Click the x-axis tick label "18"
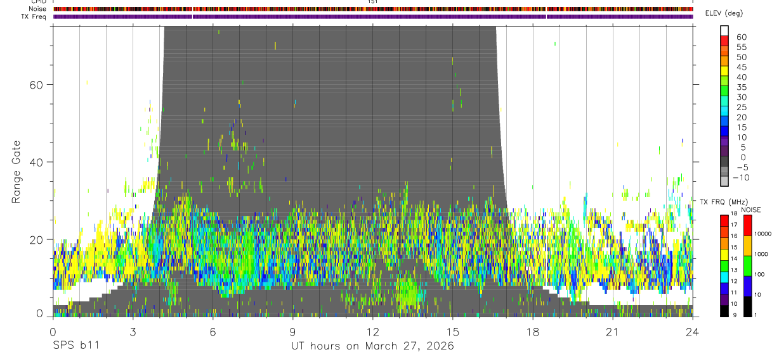 (533, 332)
